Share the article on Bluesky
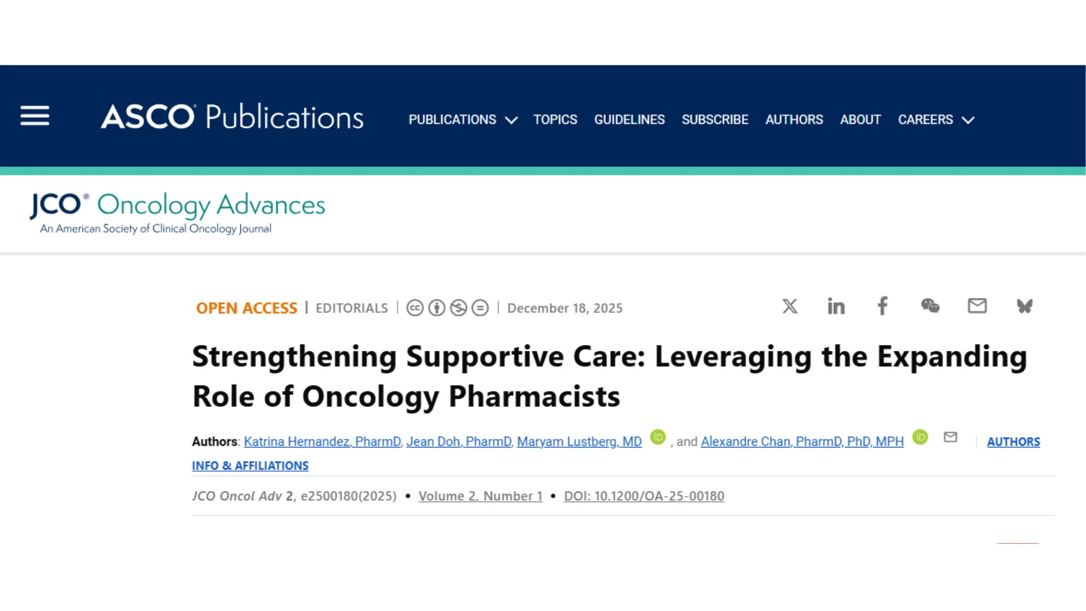This screenshot has width=1086, height=611. (x=1024, y=306)
